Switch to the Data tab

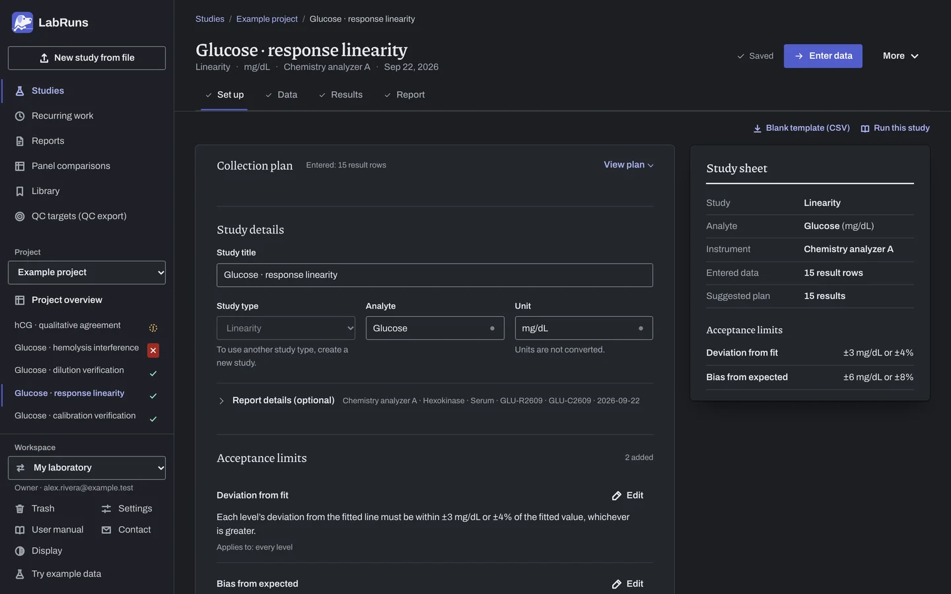pyautogui.click(x=281, y=95)
